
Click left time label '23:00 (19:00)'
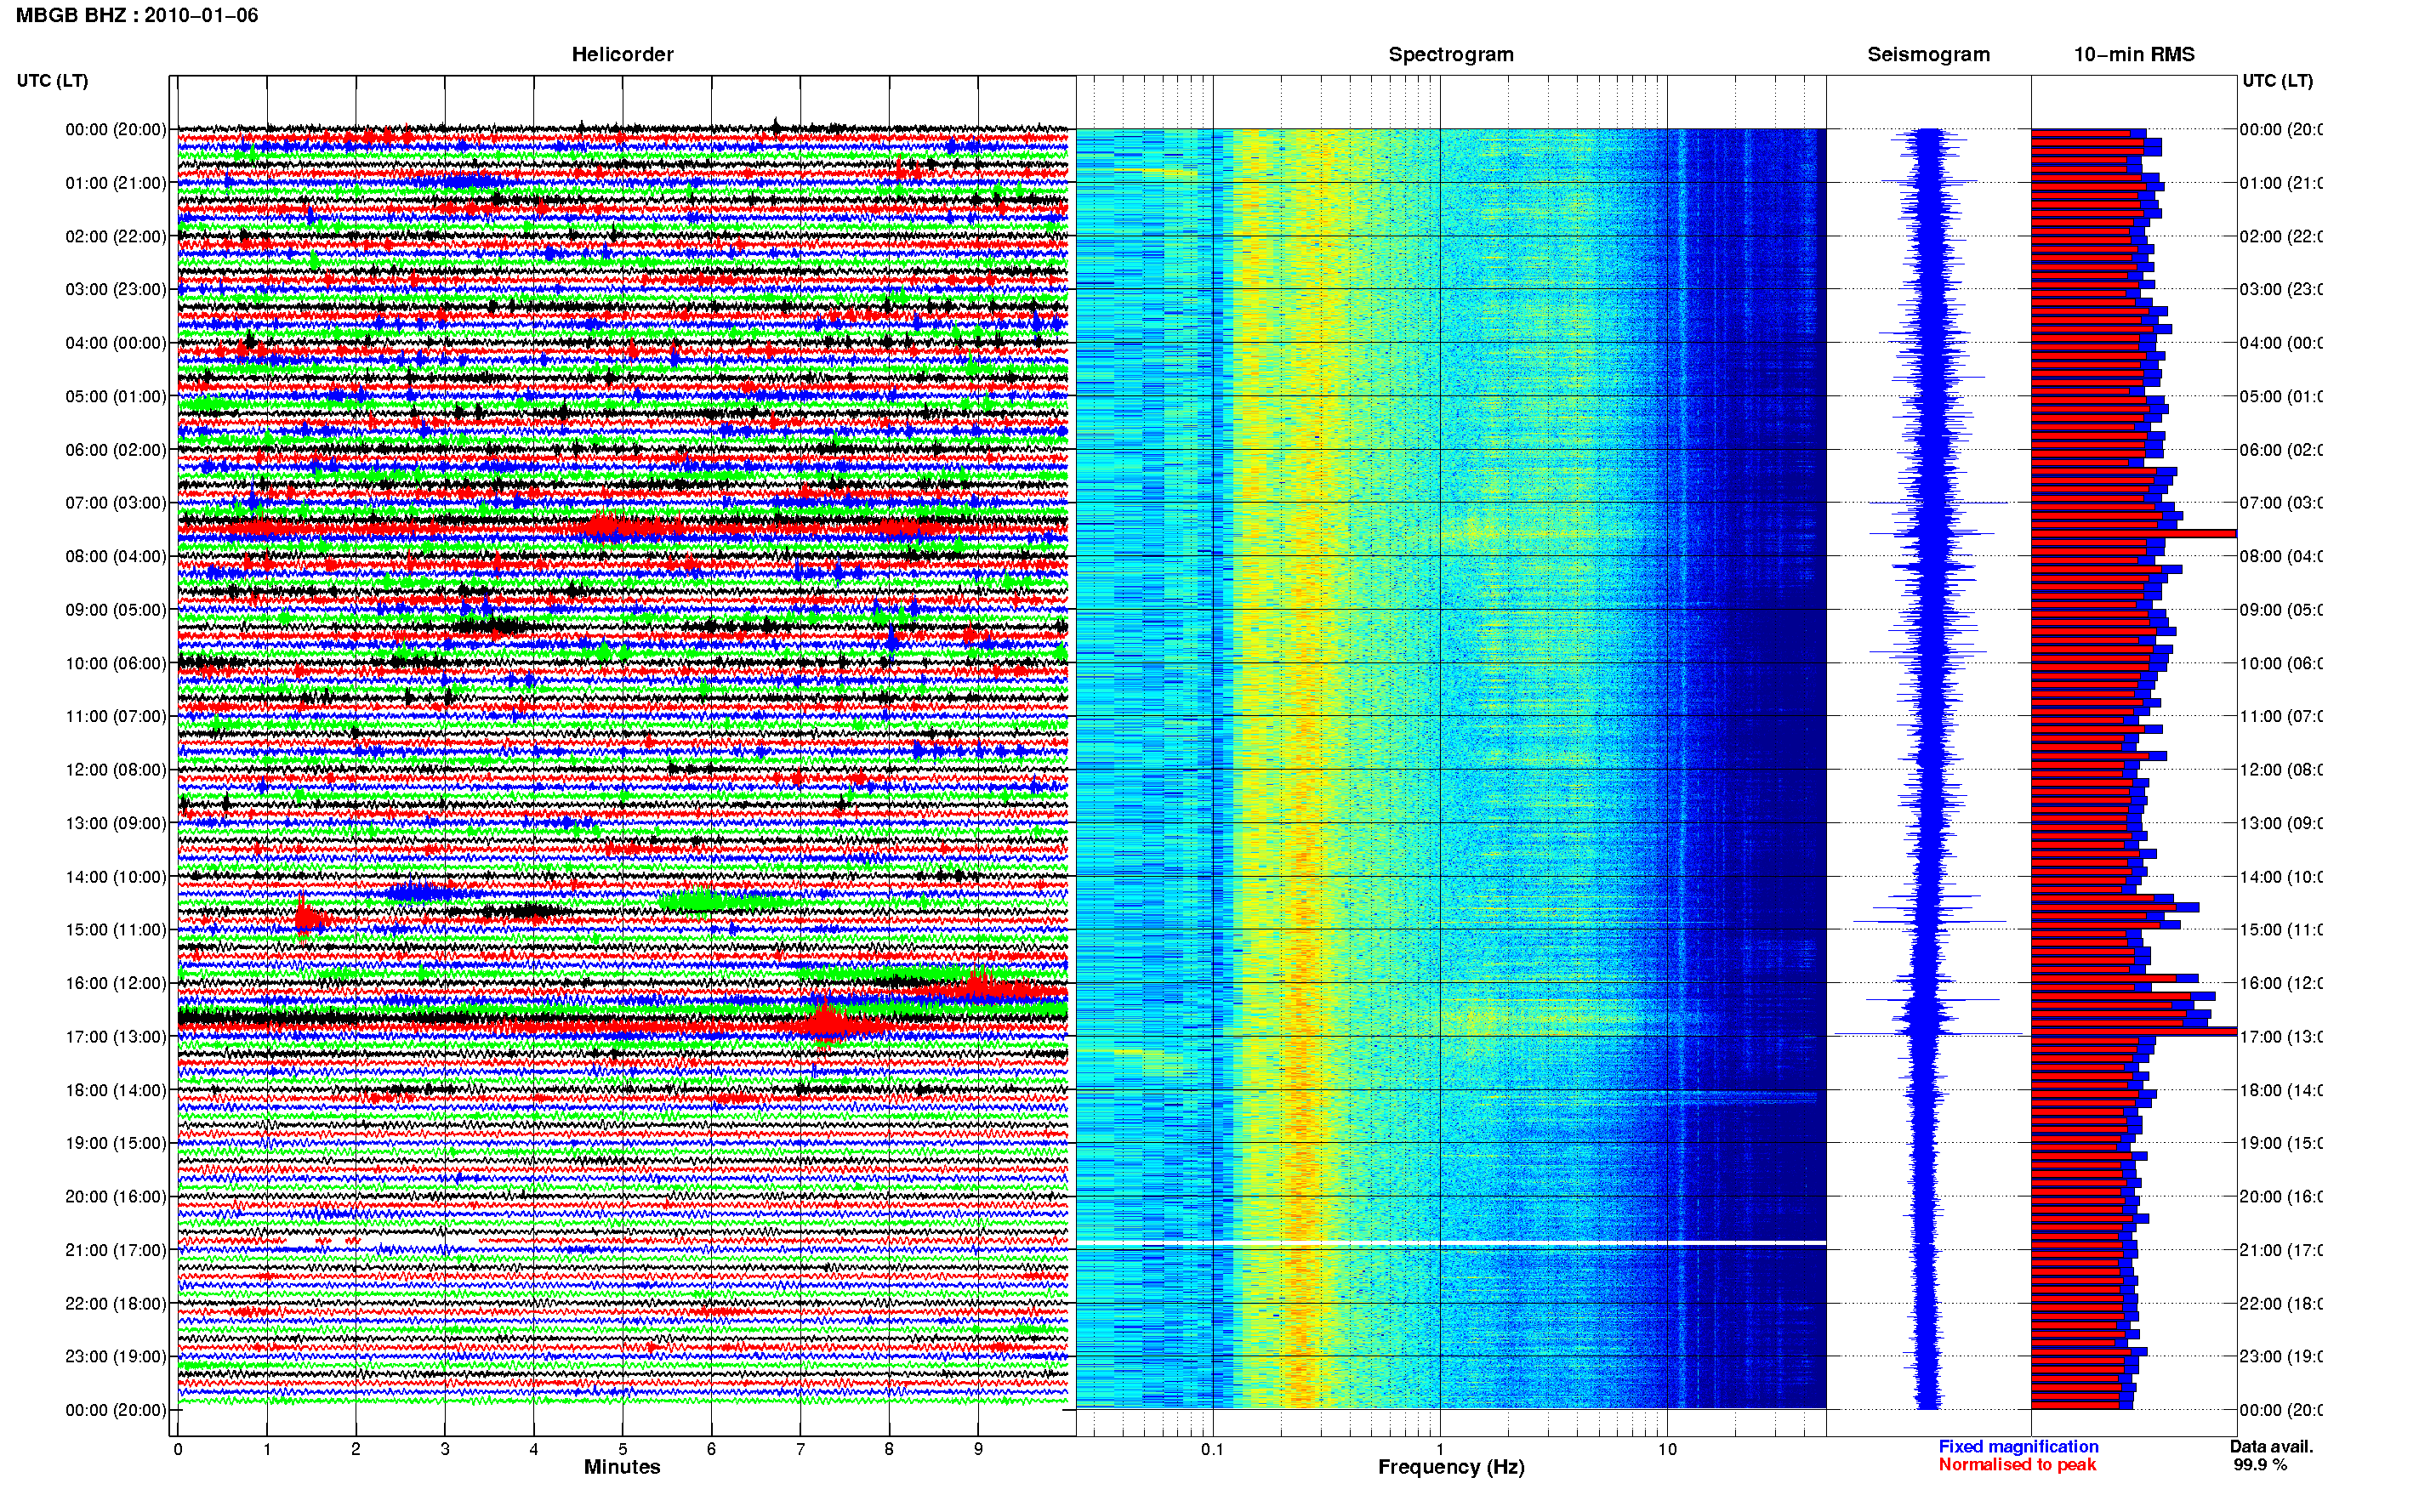(x=116, y=1356)
